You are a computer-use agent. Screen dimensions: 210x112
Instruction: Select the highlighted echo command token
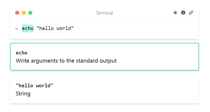click(x=28, y=28)
